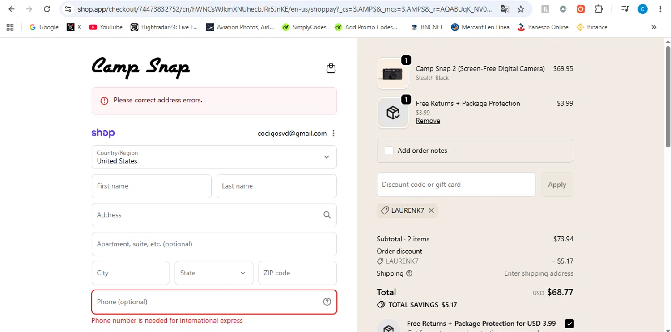Click the first gray extension icon
Image resolution: width=671 pixels, height=332 pixels.
click(545, 9)
